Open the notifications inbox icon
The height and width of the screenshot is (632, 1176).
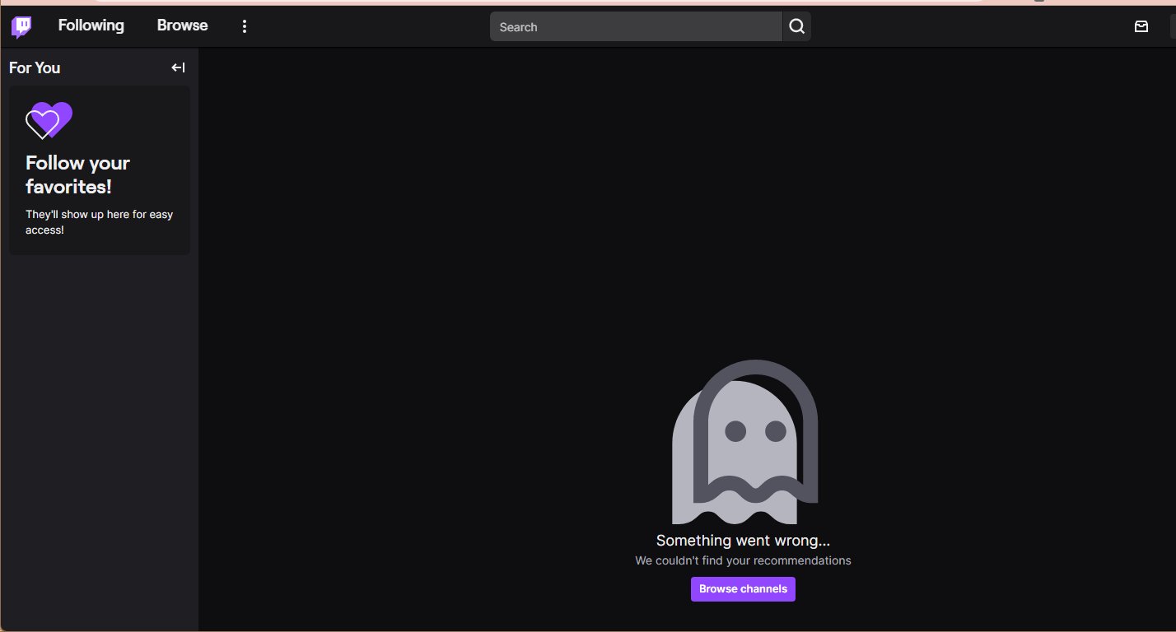[x=1141, y=26]
